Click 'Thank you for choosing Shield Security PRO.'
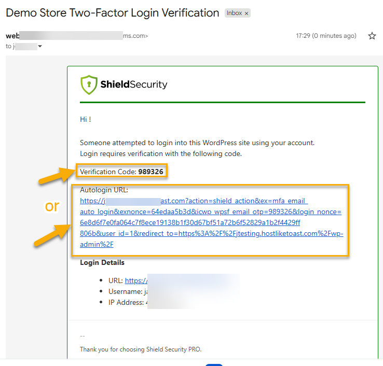383x366 pixels. point(141,349)
